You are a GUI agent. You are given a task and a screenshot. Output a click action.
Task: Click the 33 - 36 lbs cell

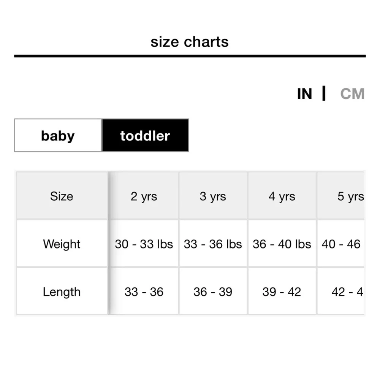213,244
